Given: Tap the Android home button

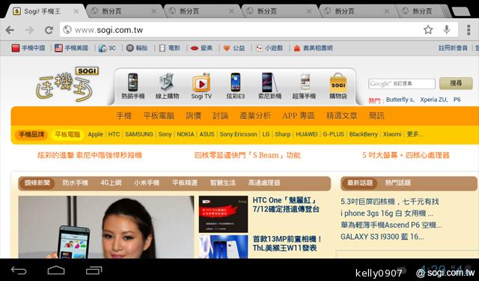Looking at the screenshot, I should click(56, 271).
